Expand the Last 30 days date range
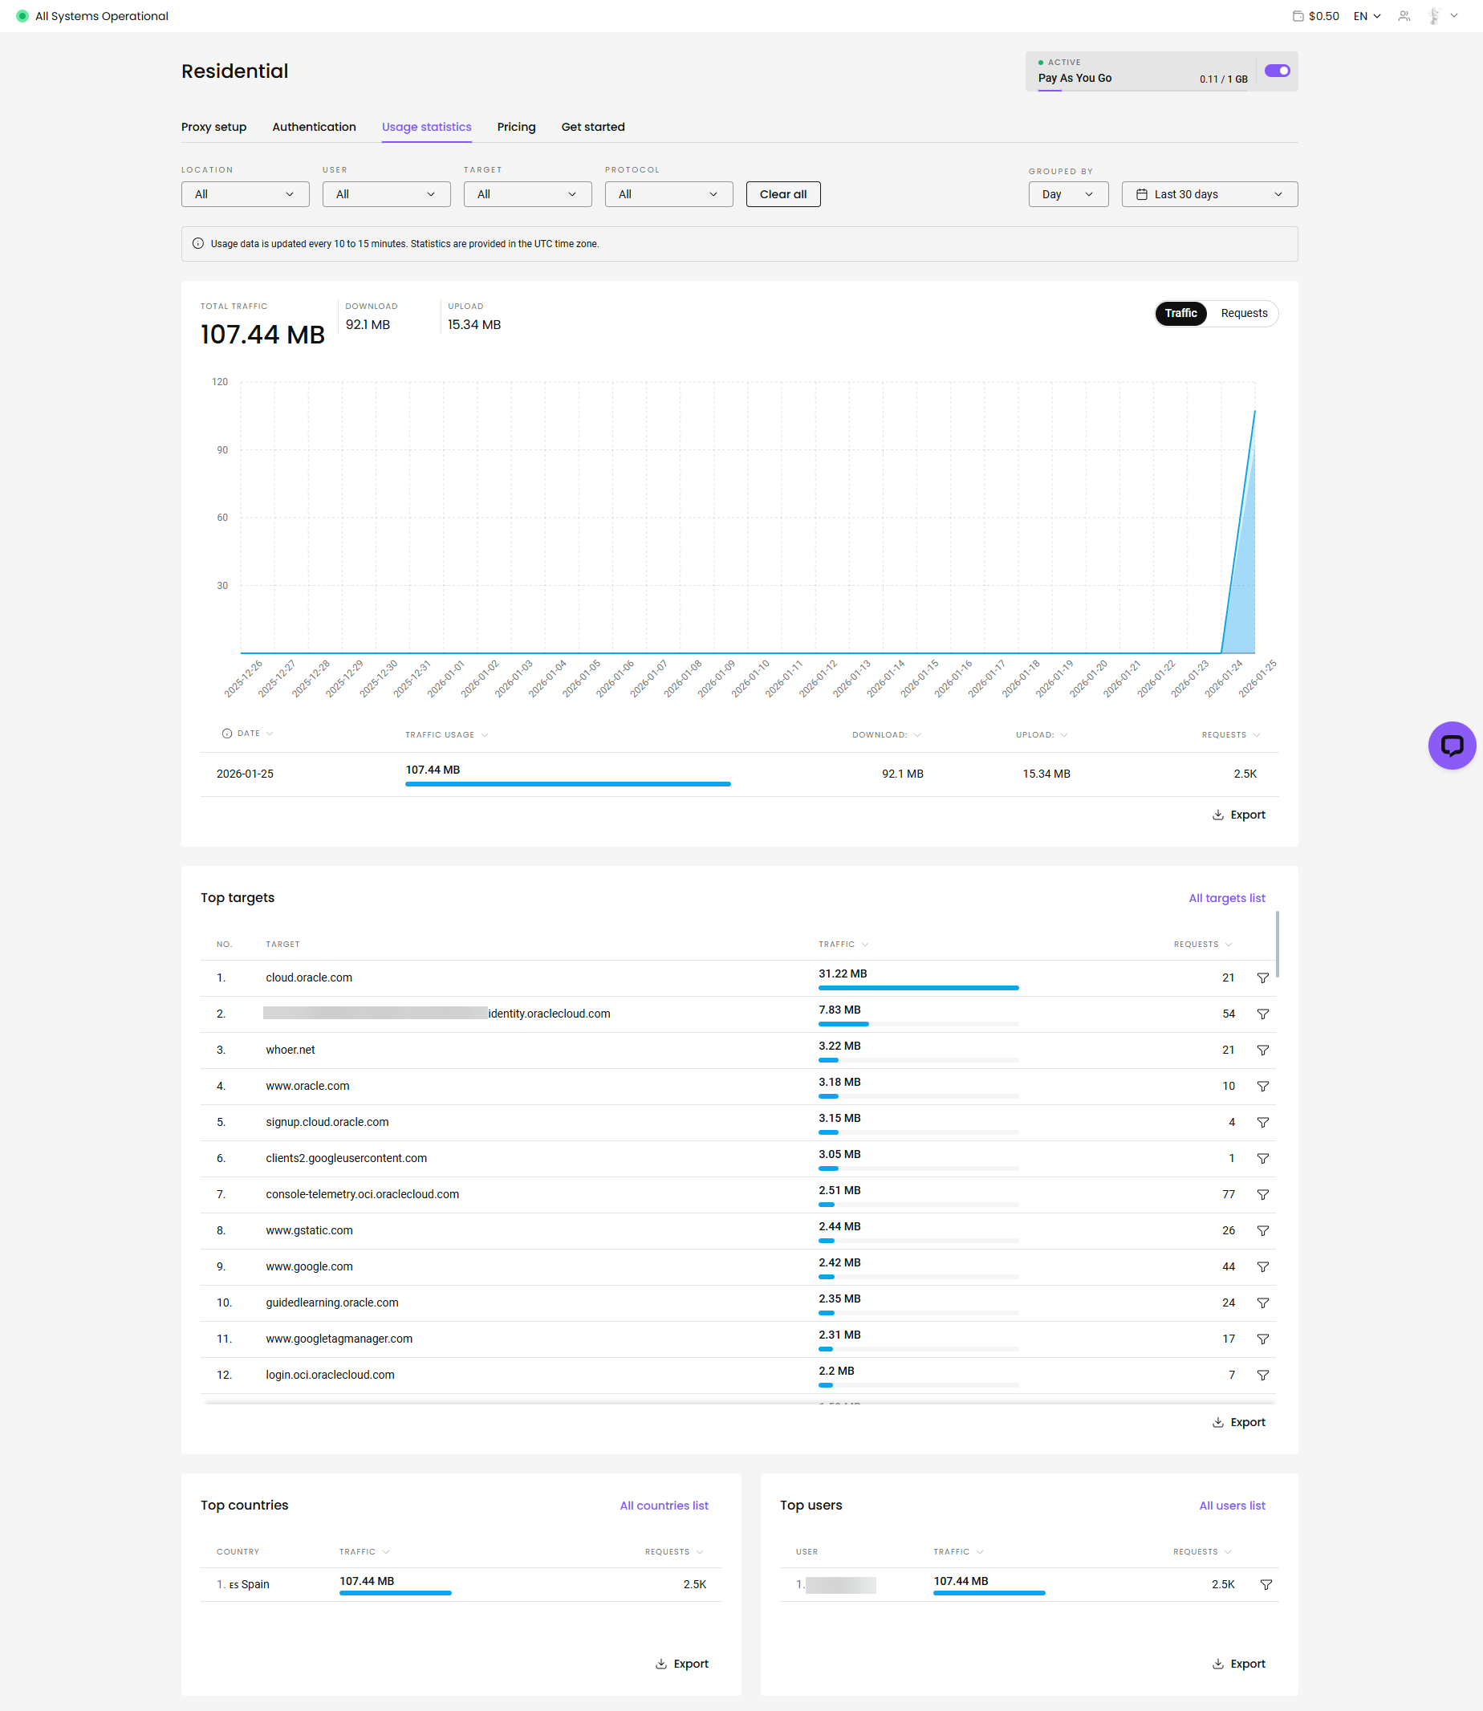This screenshot has height=1711, width=1483. pyautogui.click(x=1209, y=194)
